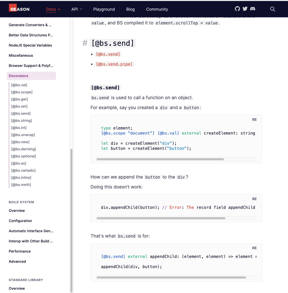Expand the Docs dropdown menu
Screen dimensions: 288x293
tap(53, 9)
